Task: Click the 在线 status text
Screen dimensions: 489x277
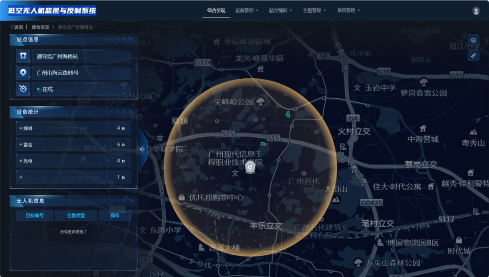Action: (x=48, y=89)
